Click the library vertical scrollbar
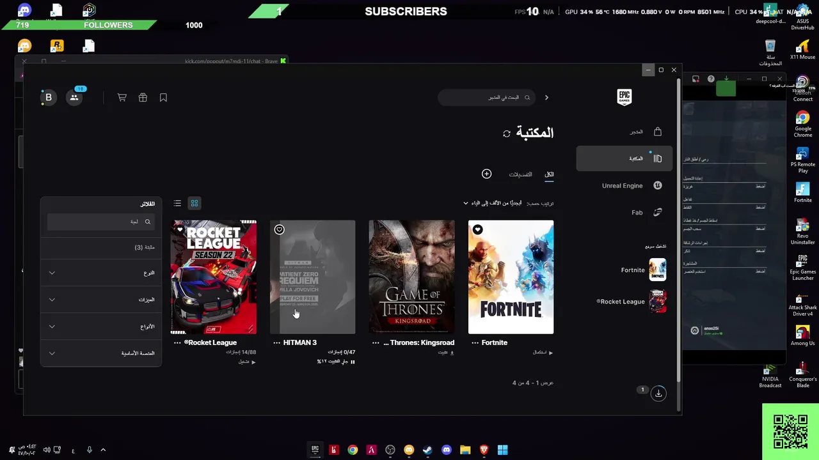This screenshot has width=819, height=460. [678, 230]
